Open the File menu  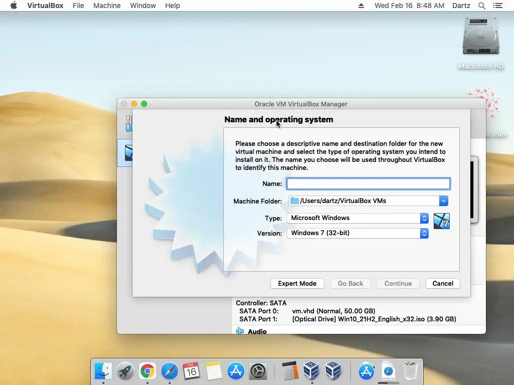78,6
